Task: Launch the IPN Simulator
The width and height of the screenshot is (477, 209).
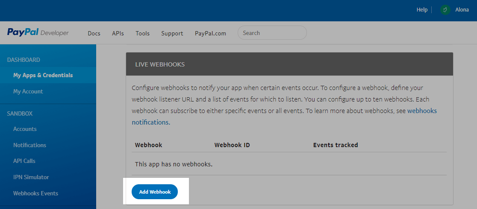Action: point(31,177)
